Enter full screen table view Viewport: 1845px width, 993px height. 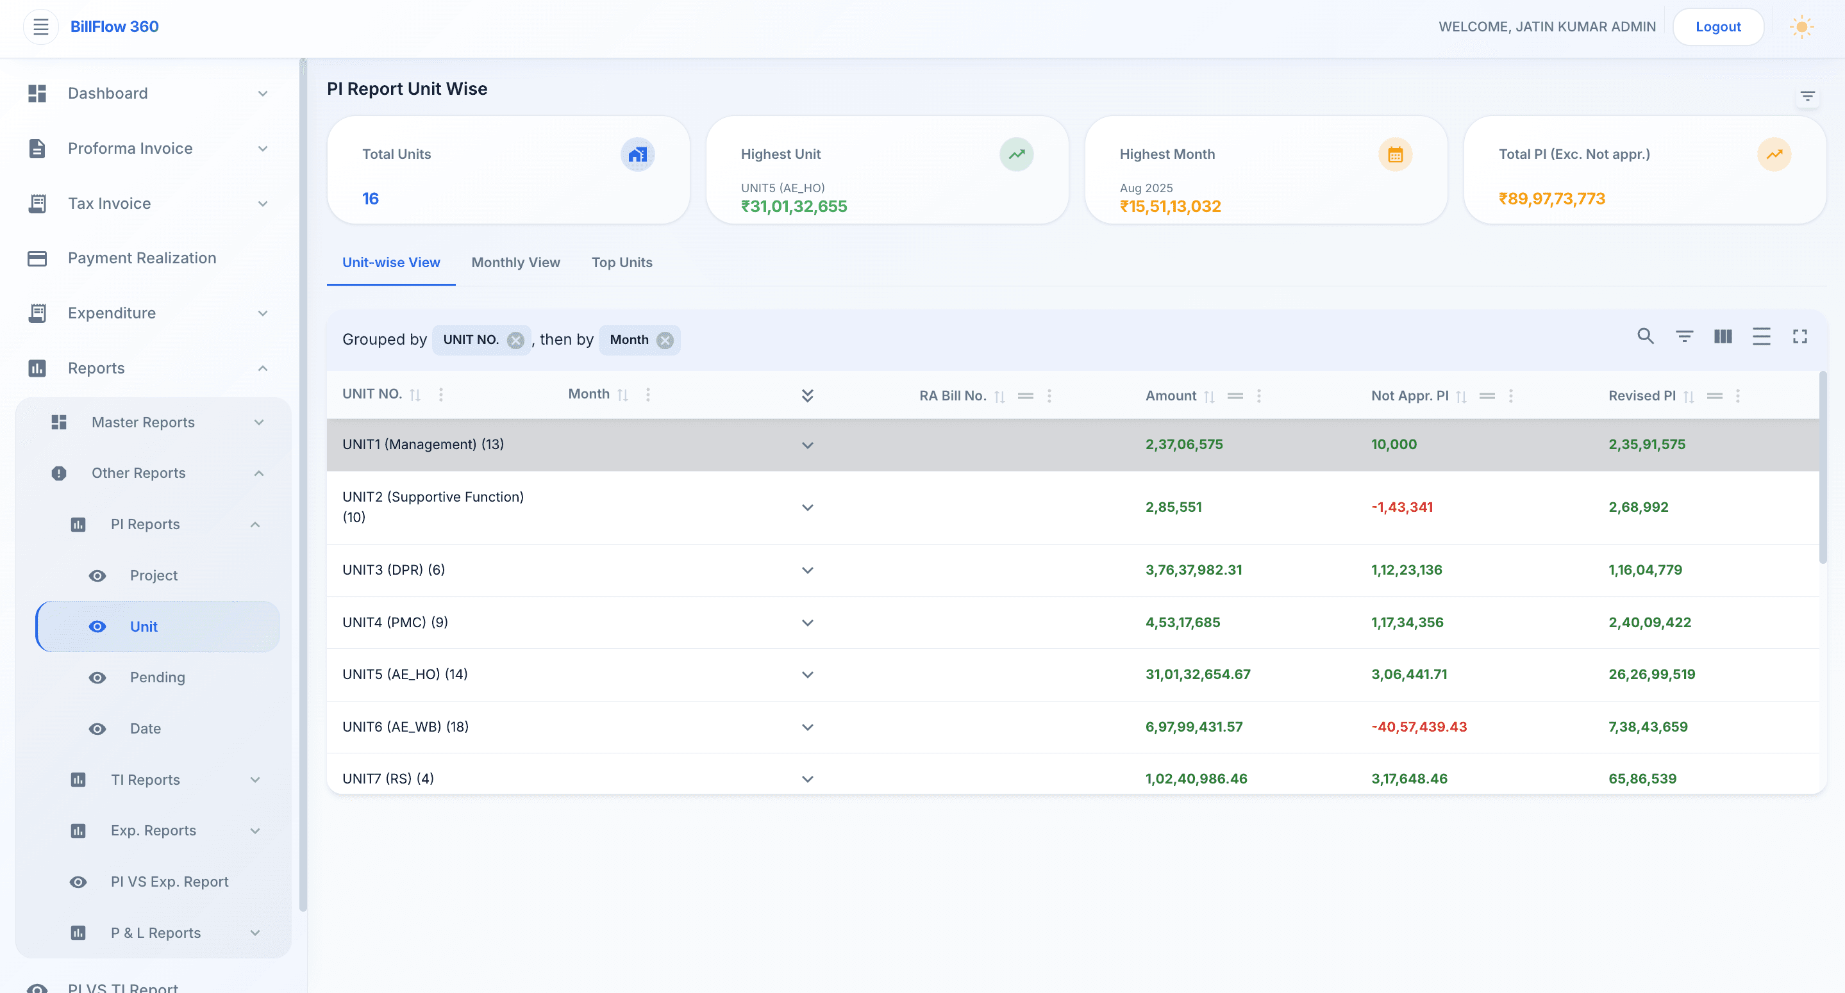click(x=1800, y=336)
